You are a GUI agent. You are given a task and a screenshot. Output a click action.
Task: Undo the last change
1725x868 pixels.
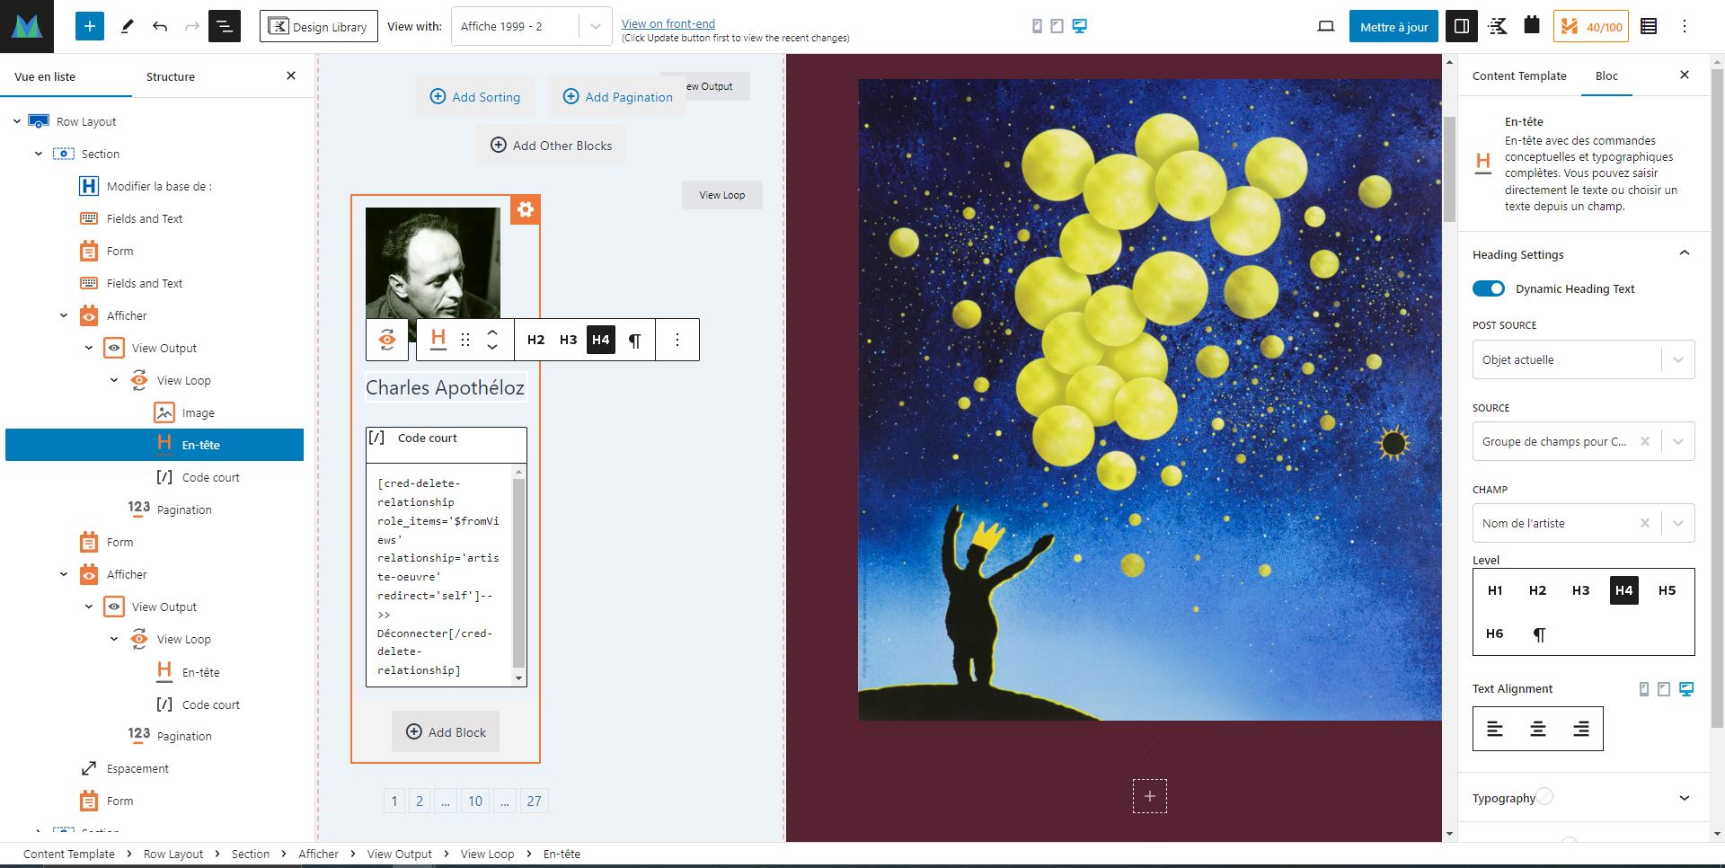pos(160,27)
